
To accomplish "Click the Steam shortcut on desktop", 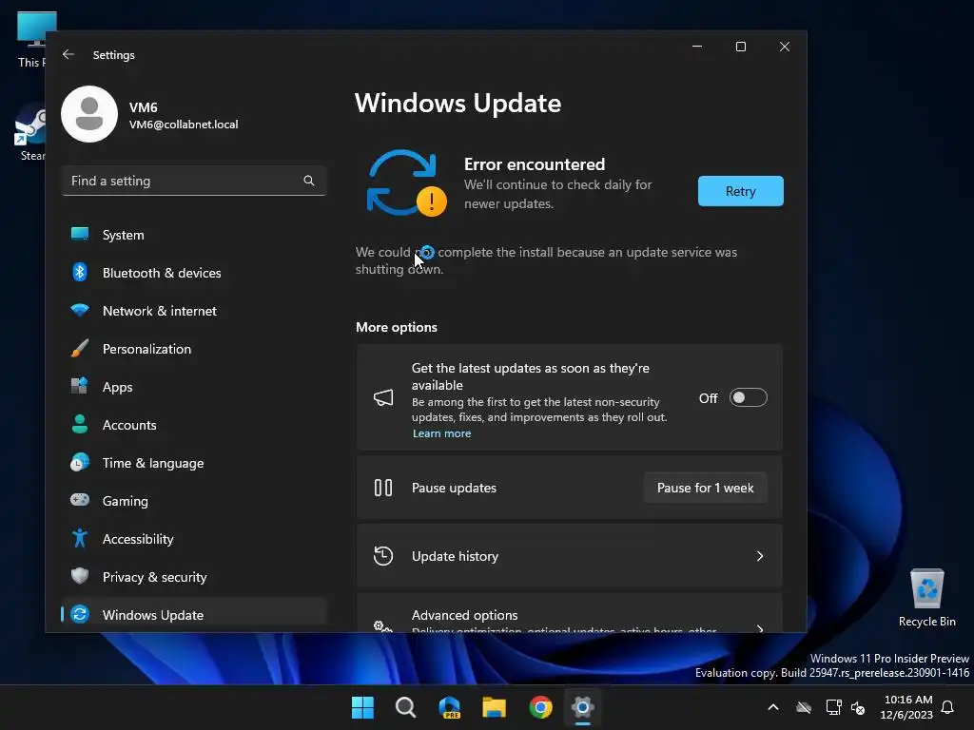I will [x=31, y=133].
